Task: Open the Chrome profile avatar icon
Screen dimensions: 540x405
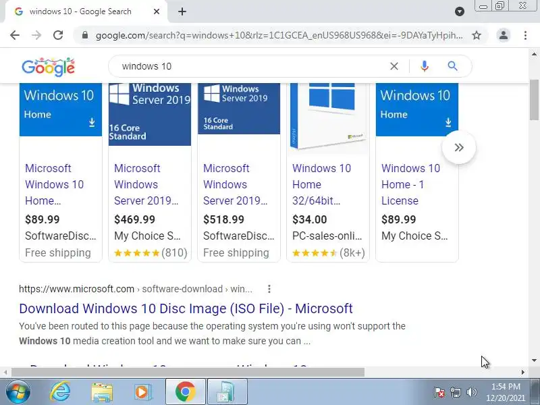Action: coord(503,35)
